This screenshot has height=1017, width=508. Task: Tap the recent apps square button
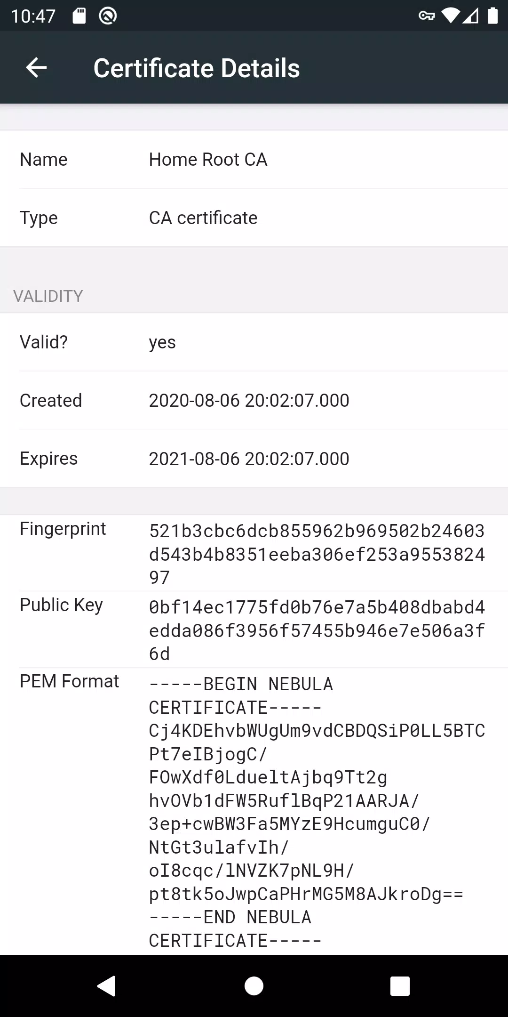point(400,985)
